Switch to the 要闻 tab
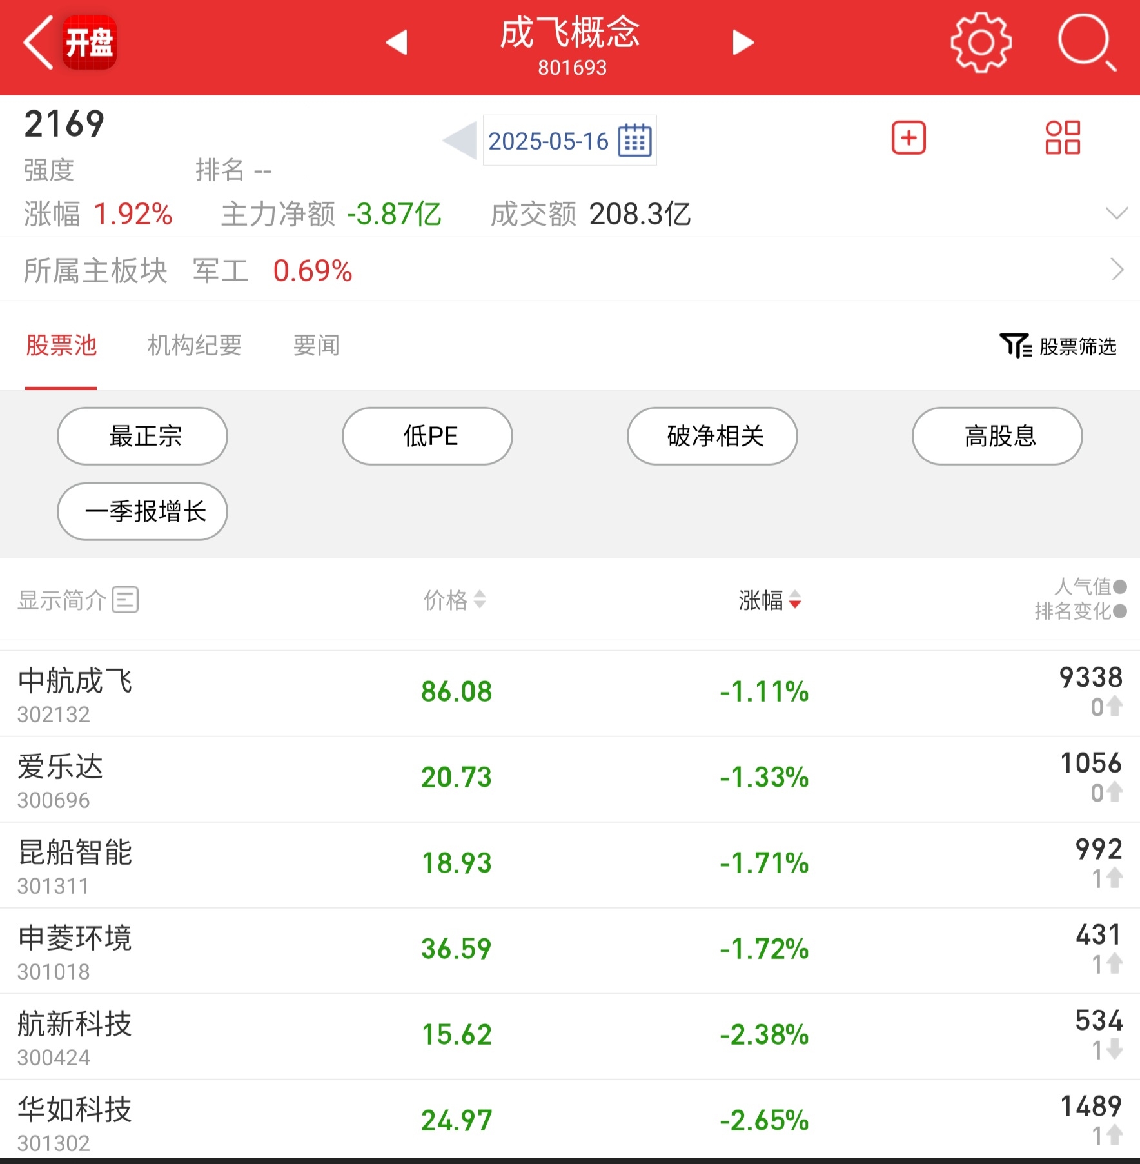The height and width of the screenshot is (1164, 1140). pyautogui.click(x=317, y=346)
